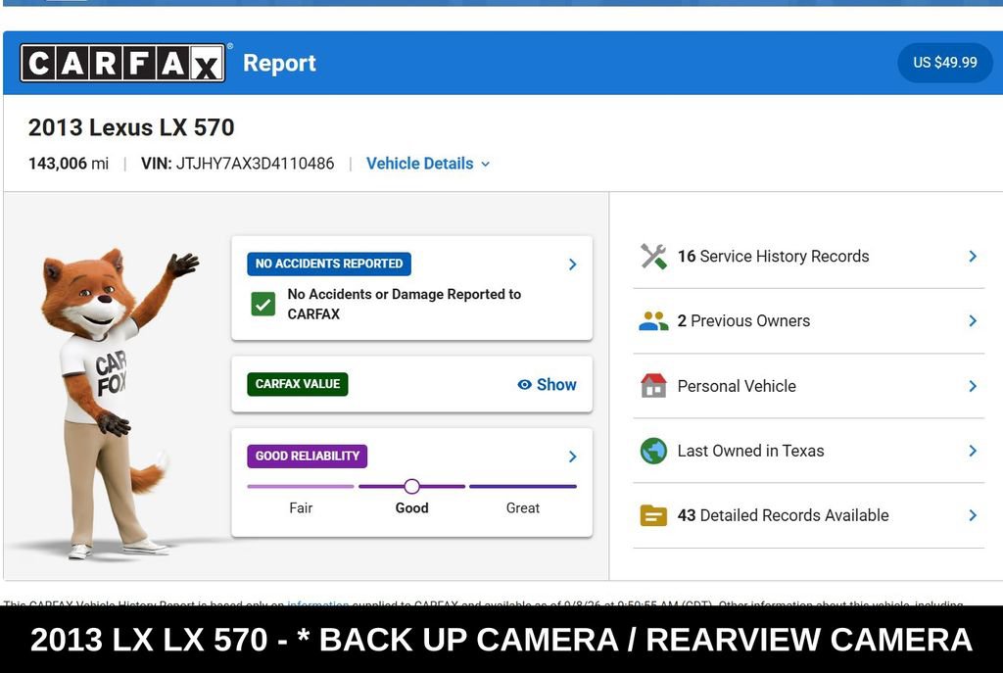Click the CARFAX logo

tap(122, 63)
